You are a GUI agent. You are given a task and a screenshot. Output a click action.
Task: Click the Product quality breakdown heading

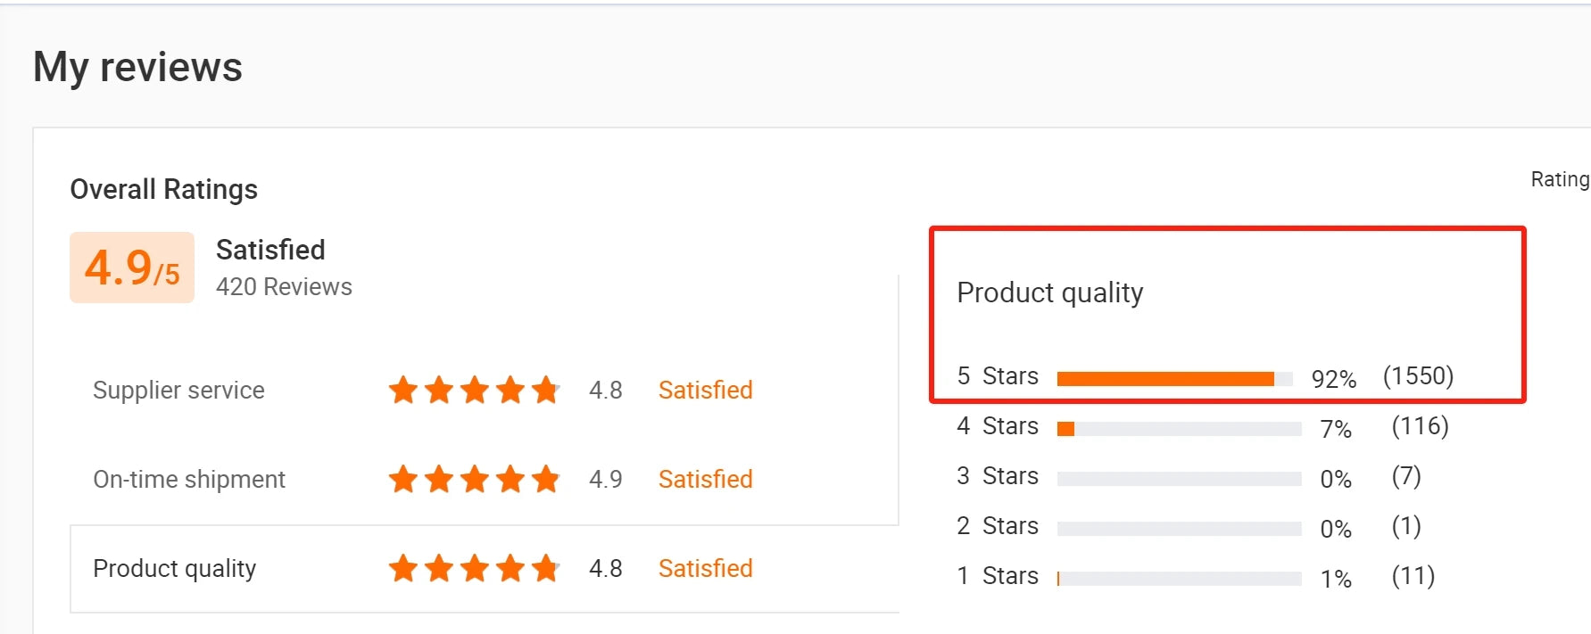[x=1049, y=292]
